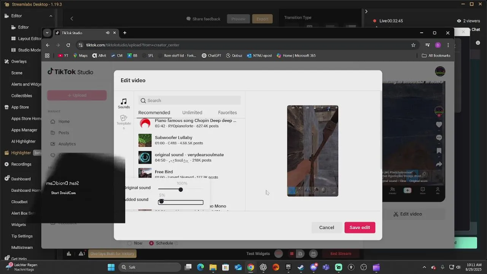Click Edit video below the preview

pyautogui.click(x=407, y=214)
